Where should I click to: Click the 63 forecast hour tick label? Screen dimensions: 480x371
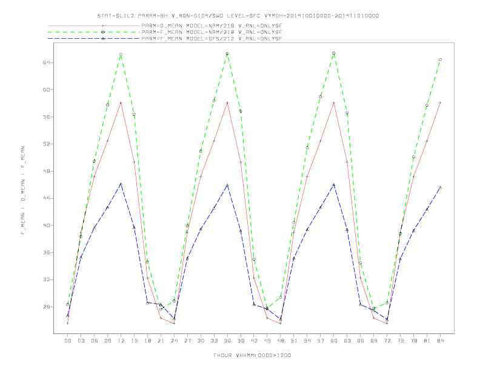point(347,341)
